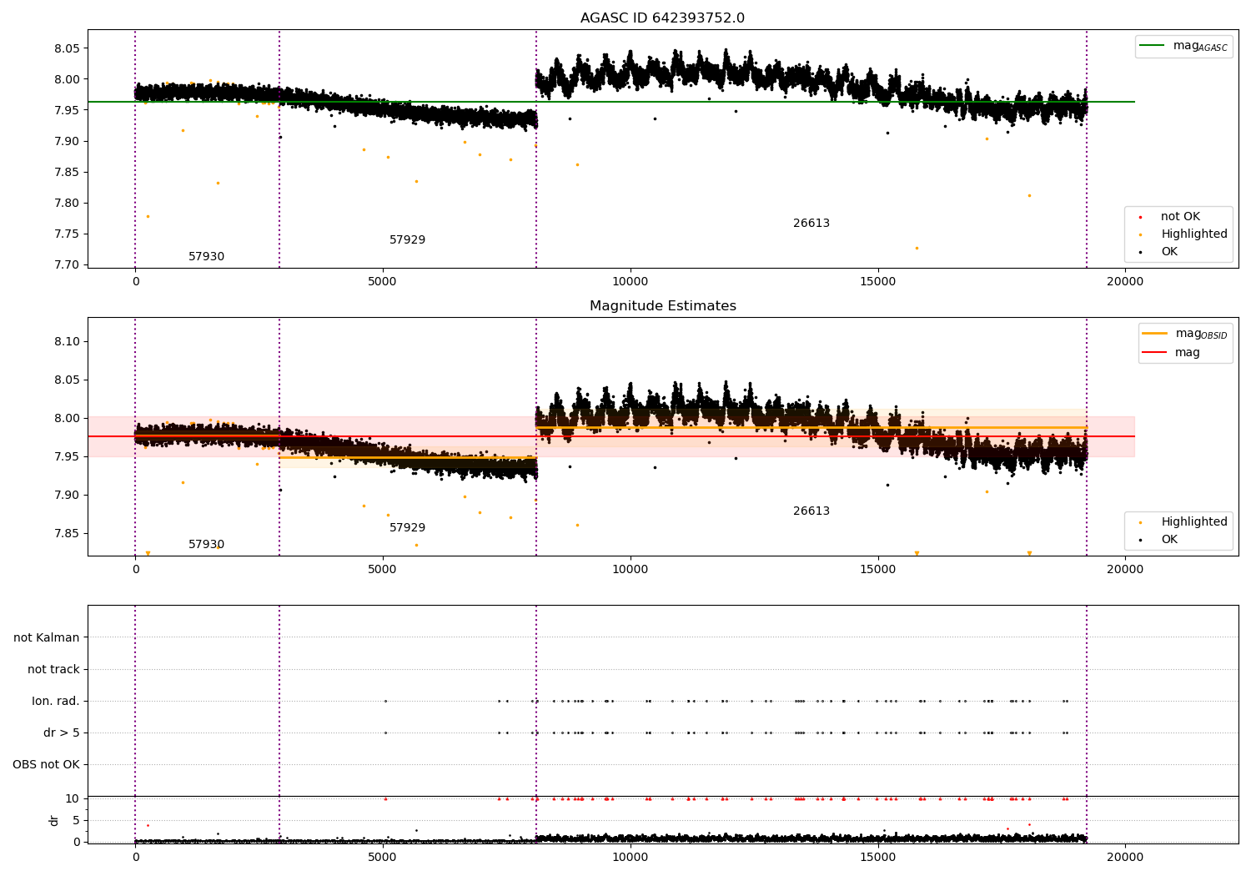Click y-axis tick 7.70 in the top plot
The height and width of the screenshot is (876, 1251).
pos(66,265)
